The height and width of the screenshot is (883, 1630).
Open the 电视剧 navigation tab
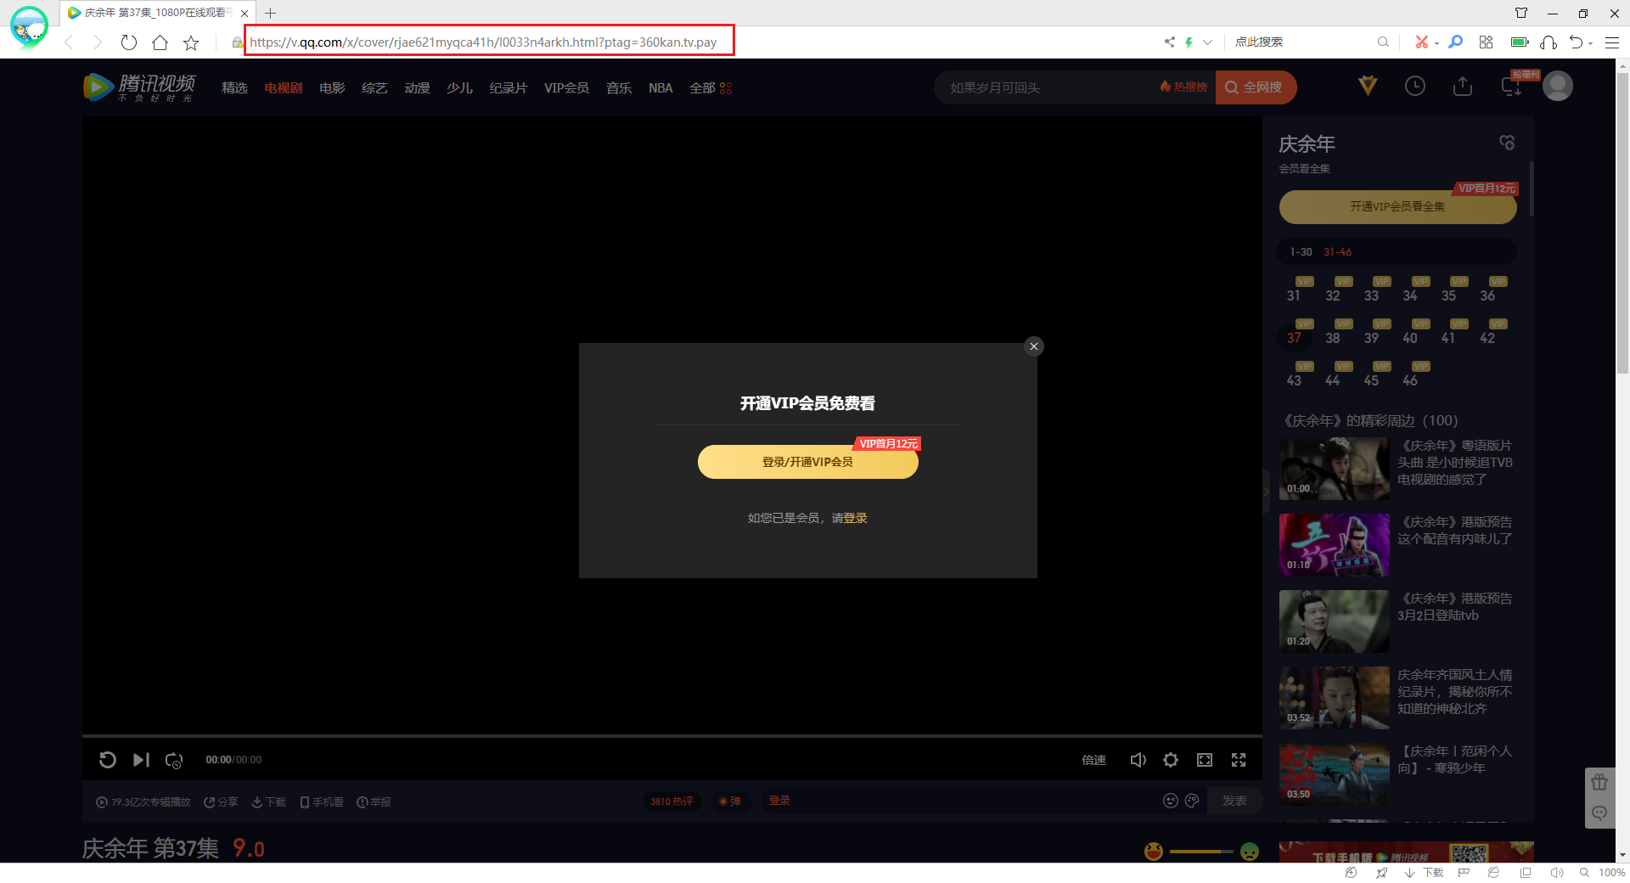coord(284,87)
